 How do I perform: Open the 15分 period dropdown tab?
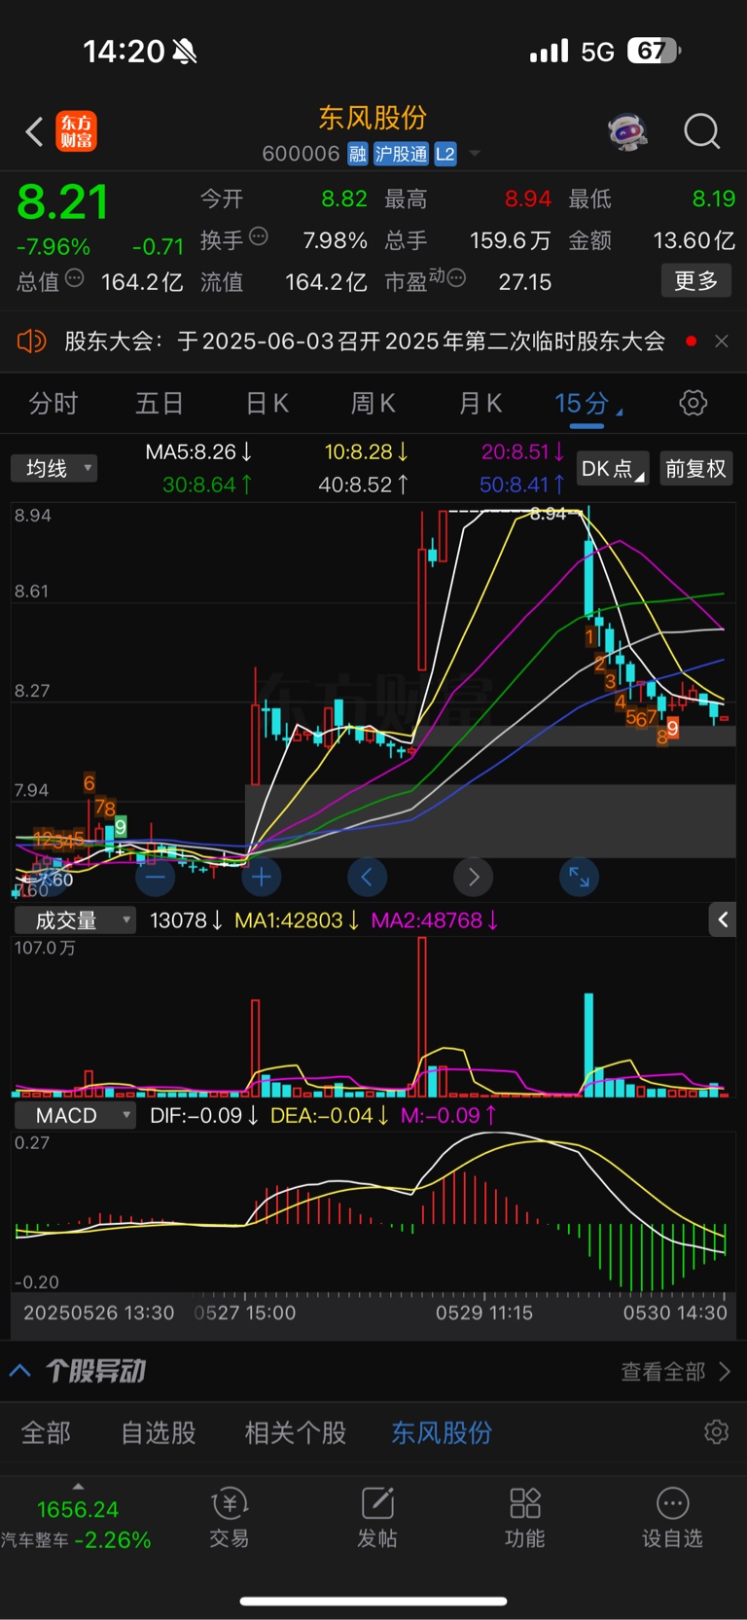click(x=587, y=404)
